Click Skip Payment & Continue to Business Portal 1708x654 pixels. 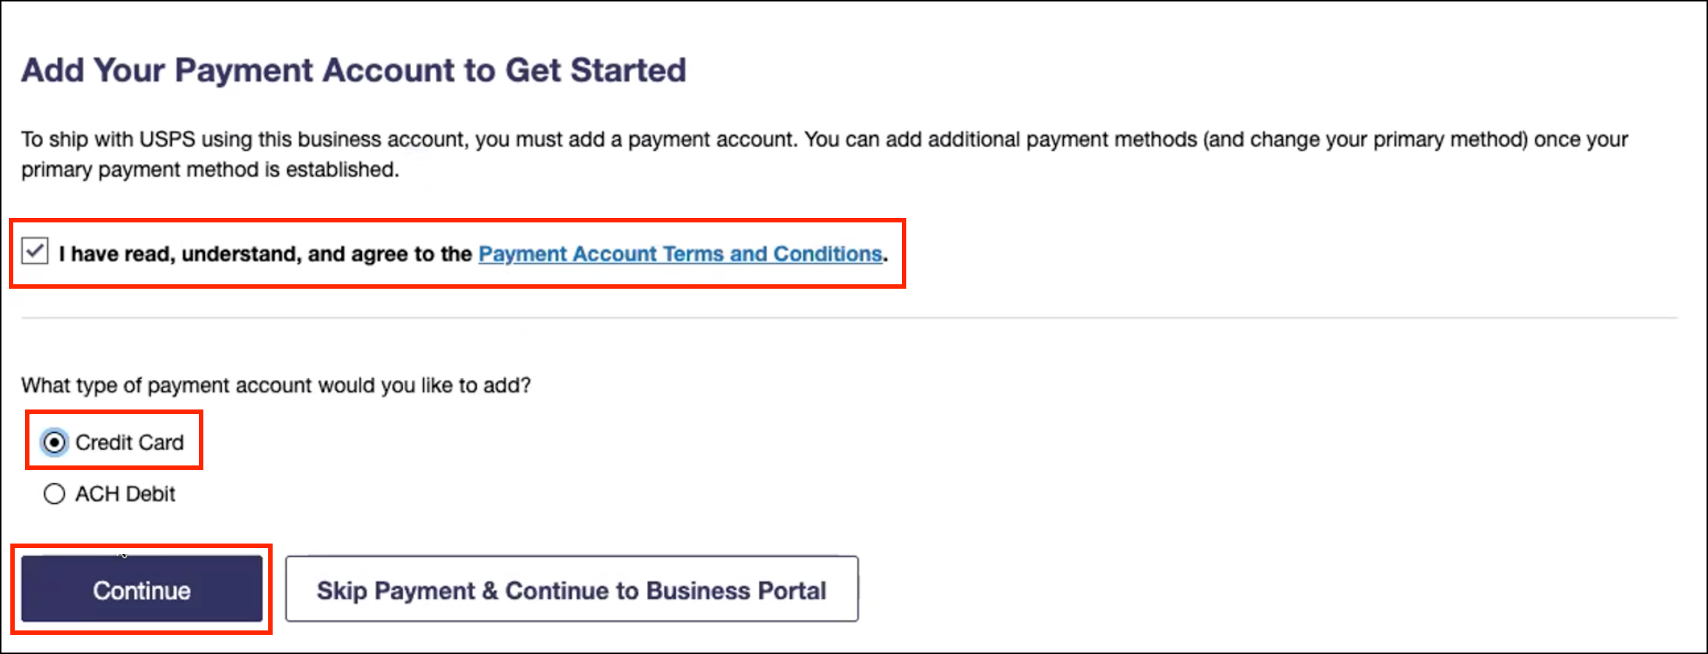(x=570, y=588)
